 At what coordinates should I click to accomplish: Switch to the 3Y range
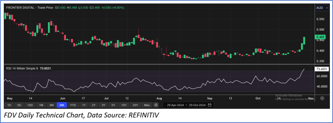103,105
